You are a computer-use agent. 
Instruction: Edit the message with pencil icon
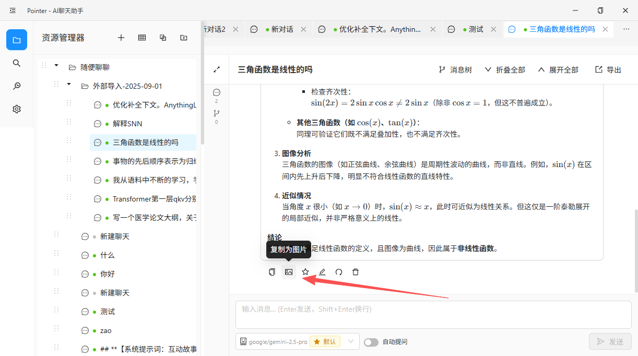[322, 272]
